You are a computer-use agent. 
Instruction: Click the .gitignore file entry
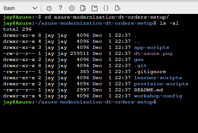pos(150,72)
